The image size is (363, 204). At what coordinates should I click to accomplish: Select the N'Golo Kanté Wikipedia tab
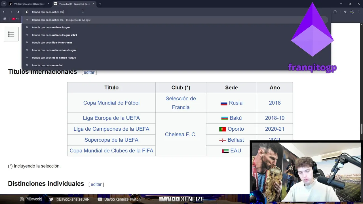point(74,4)
